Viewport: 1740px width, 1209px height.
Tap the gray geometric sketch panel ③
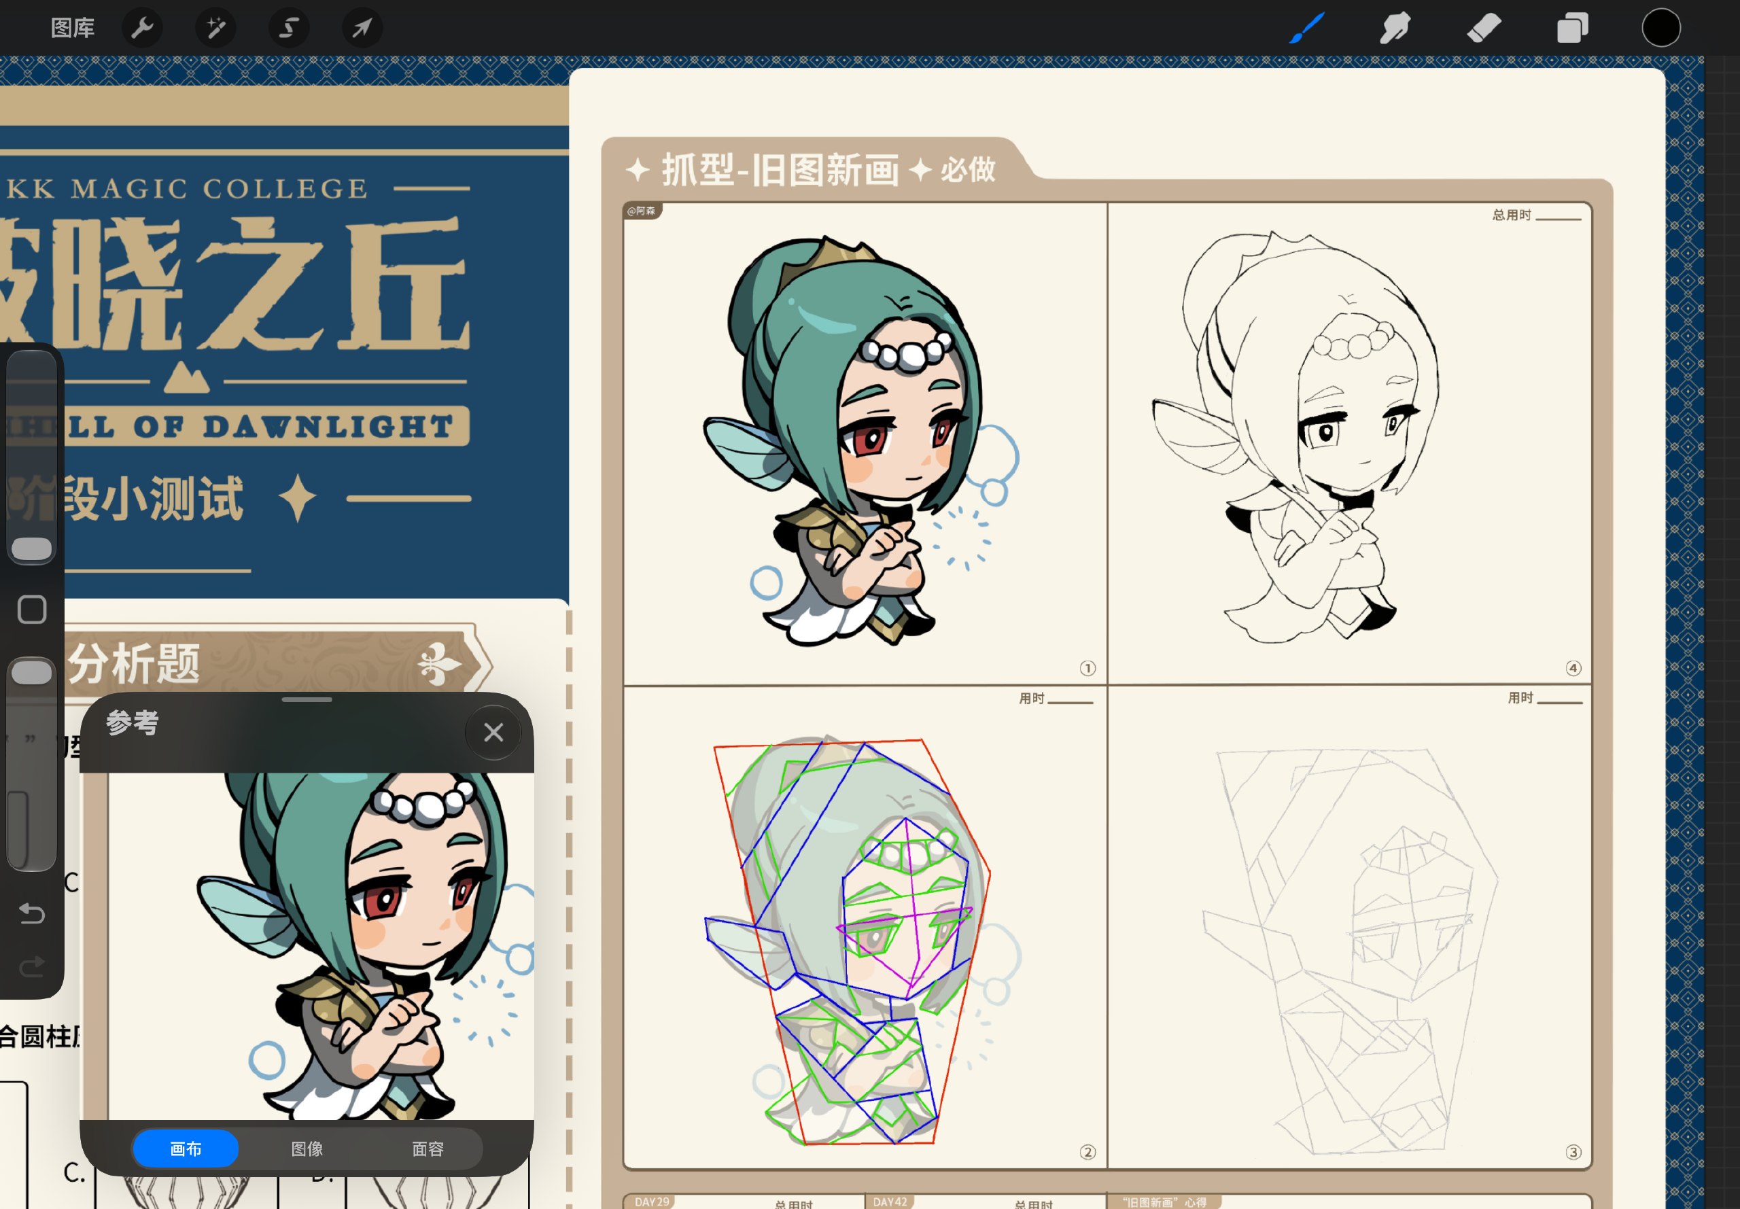[1350, 928]
